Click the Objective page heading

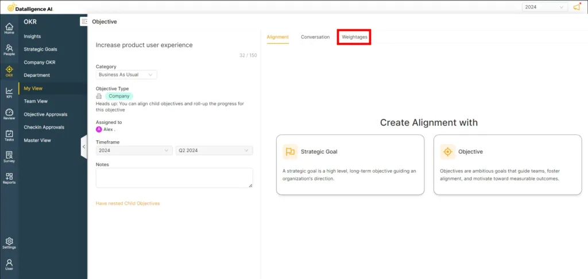point(105,22)
